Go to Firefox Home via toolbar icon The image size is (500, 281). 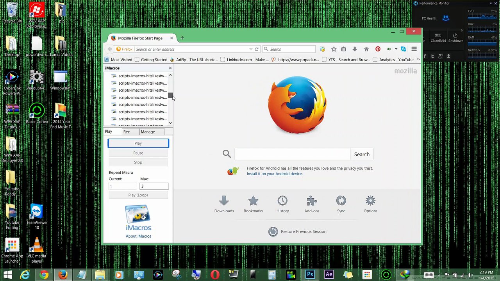(366, 49)
